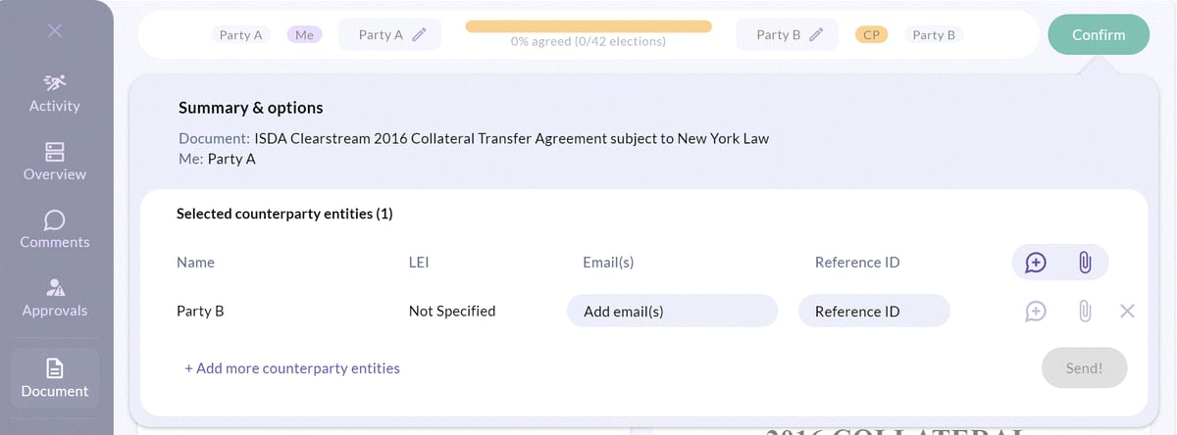Close the sidebar with the X icon
Screen dimensions: 1177x435
pos(55,30)
